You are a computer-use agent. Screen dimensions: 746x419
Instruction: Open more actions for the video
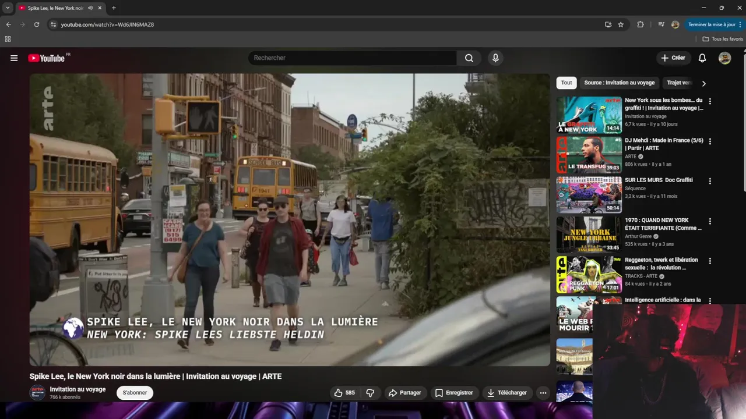(543, 393)
